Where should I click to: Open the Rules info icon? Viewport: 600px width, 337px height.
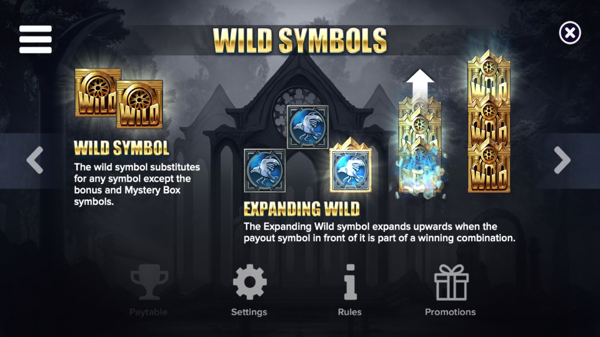tap(350, 282)
